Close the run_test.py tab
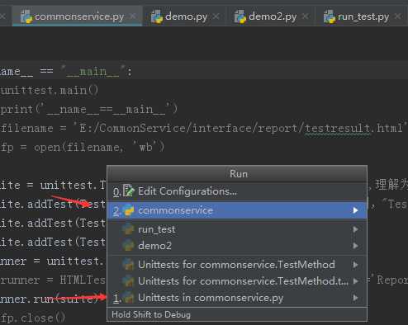 [397, 16]
